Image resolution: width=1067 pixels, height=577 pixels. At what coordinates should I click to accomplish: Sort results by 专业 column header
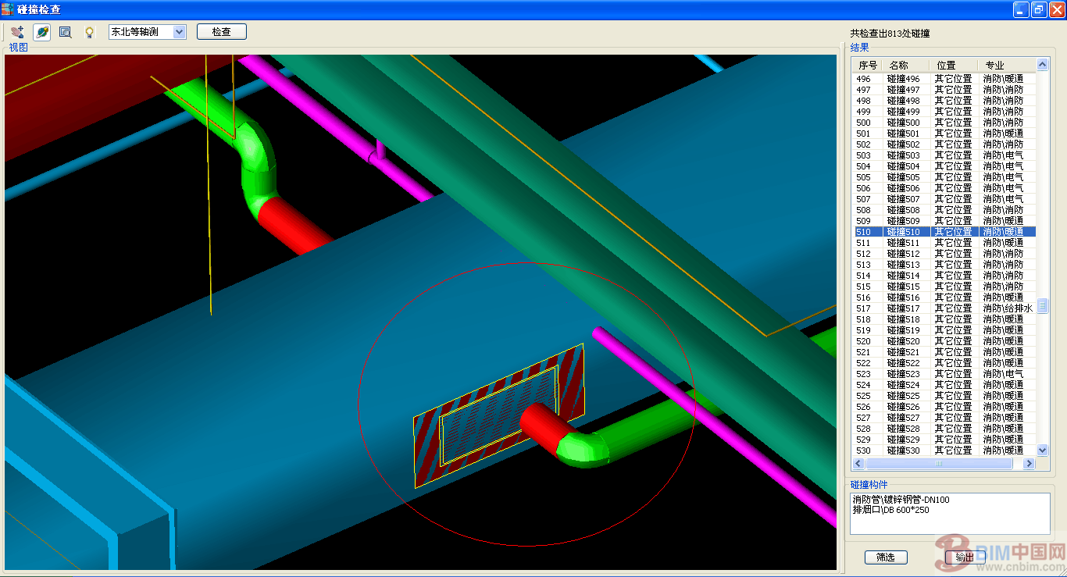click(x=994, y=66)
